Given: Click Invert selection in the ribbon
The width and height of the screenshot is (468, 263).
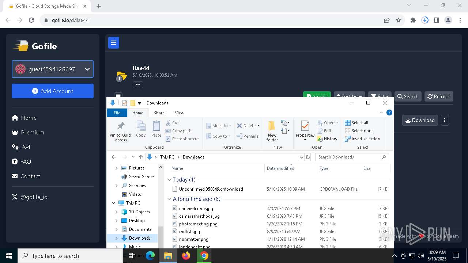Looking at the screenshot, I should 363,139.
